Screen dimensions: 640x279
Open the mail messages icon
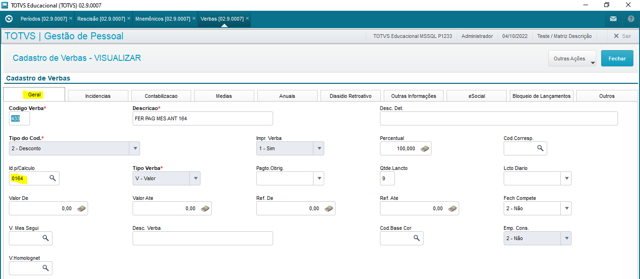coord(613,19)
